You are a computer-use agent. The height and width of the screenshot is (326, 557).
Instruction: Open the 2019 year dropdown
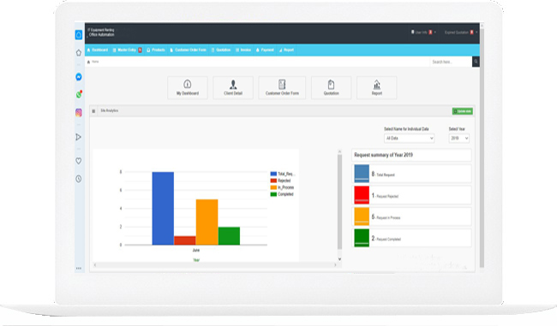pos(459,139)
